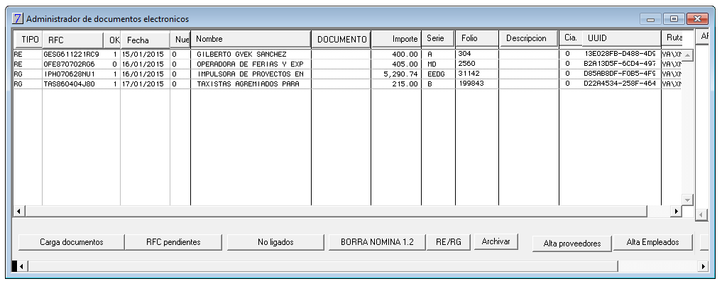
Task: Click UUID starting with D22A4534
Action: pyautogui.click(x=620, y=83)
